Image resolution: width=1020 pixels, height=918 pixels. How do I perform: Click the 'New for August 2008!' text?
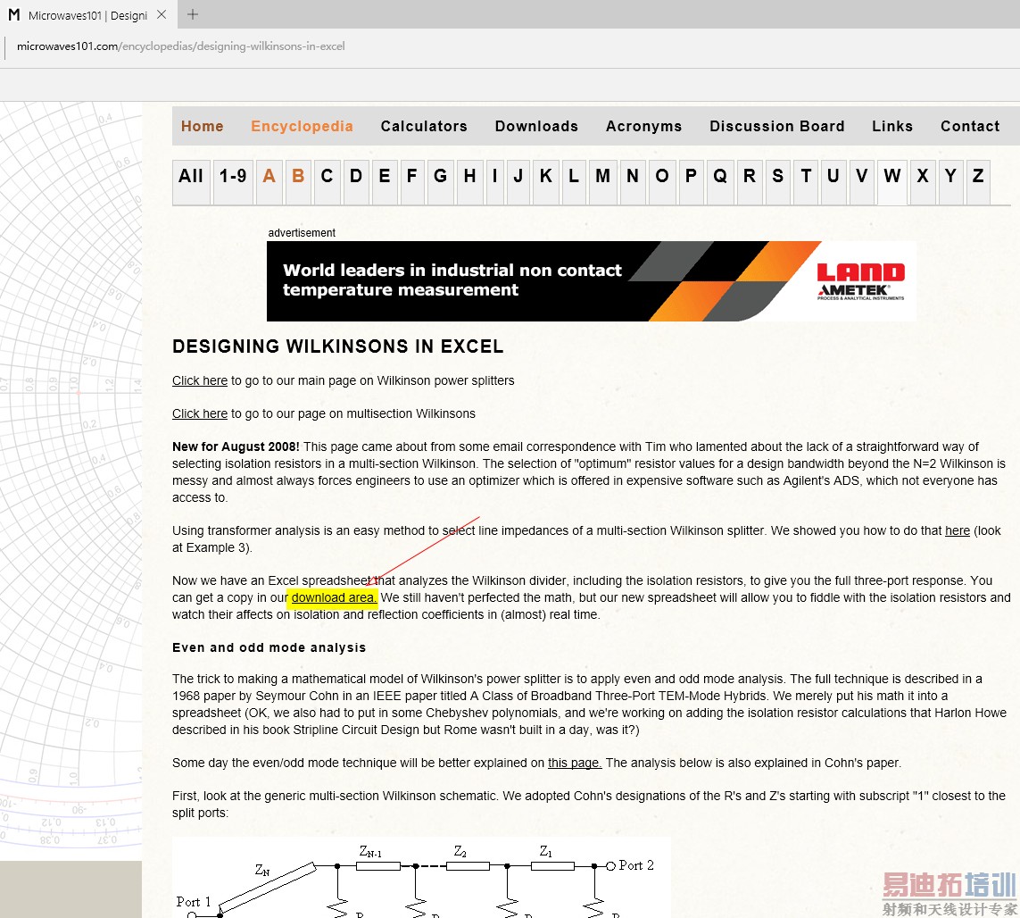[236, 446]
